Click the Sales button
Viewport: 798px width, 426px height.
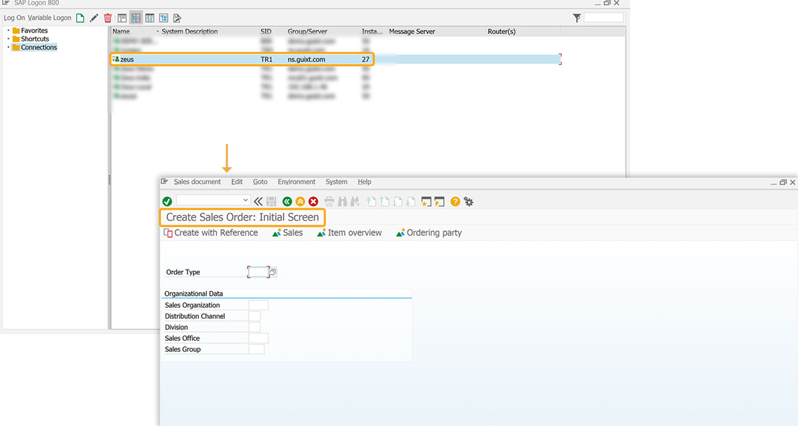287,233
